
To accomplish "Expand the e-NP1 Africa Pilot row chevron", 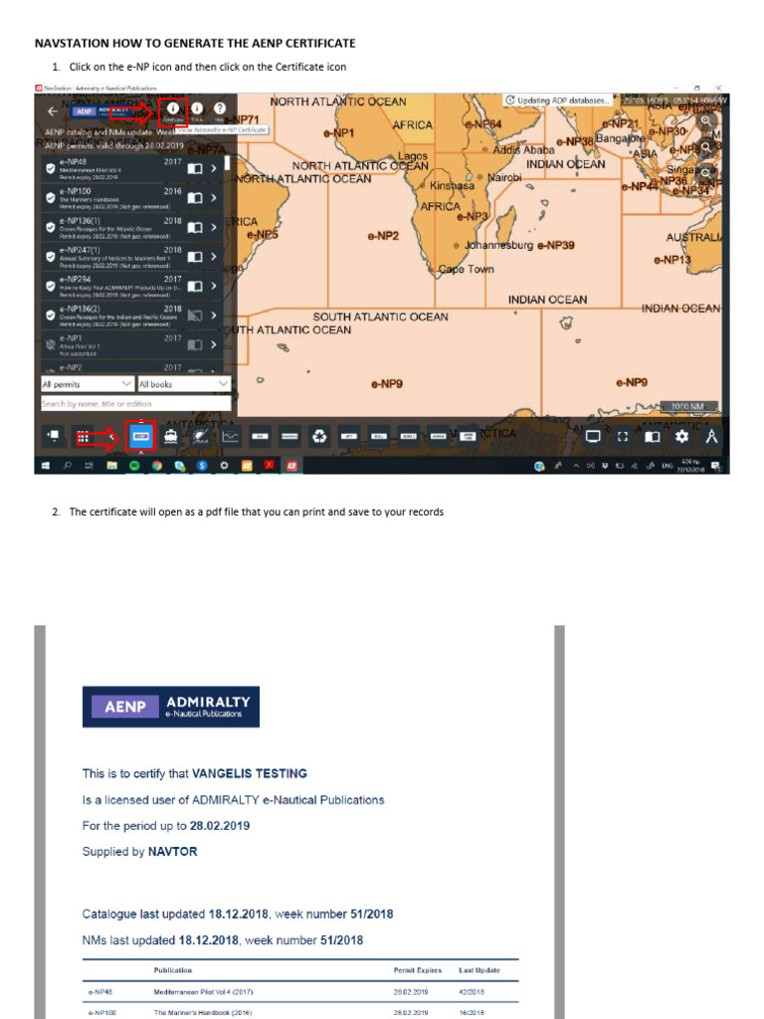I will (x=214, y=344).
